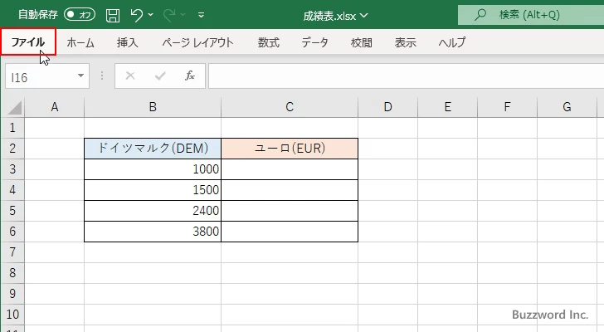Image resolution: width=604 pixels, height=332 pixels.
Task: Select column A header
Action: [x=54, y=107]
